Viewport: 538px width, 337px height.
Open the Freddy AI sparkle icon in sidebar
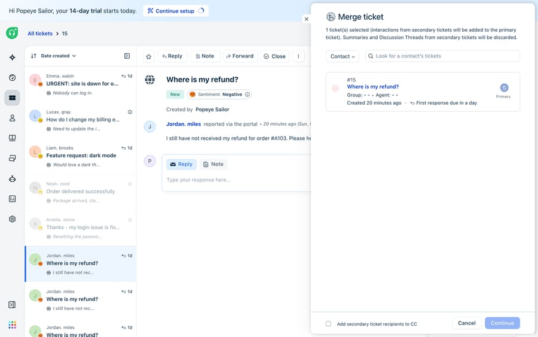click(x=13, y=57)
